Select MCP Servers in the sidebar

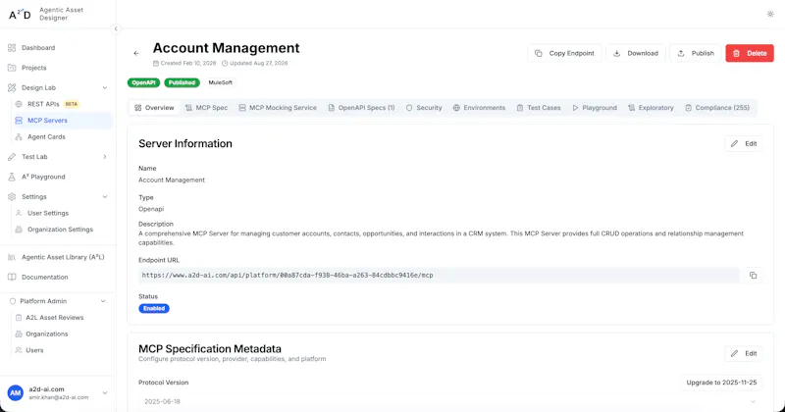[61, 120]
